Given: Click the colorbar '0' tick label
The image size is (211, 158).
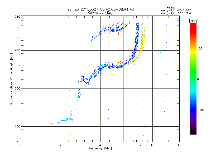Looking at the screenshot, I should [198, 79].
